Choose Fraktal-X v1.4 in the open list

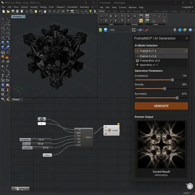161,56
